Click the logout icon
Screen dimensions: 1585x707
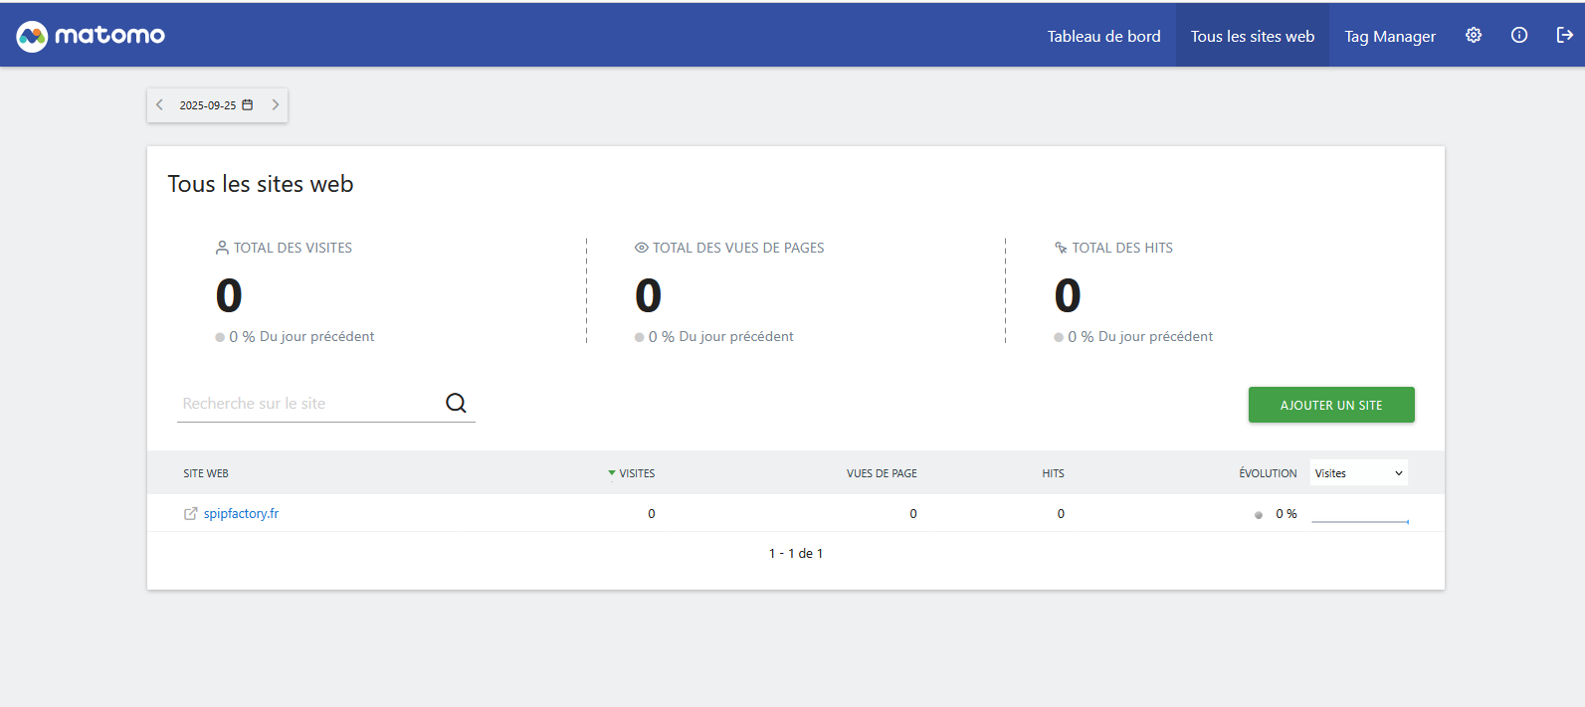tap(1564, 35)
